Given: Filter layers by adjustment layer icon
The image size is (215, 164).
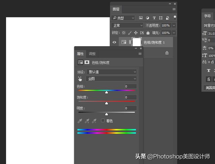Looking at the screenshot, I should (x=147, y=18).
